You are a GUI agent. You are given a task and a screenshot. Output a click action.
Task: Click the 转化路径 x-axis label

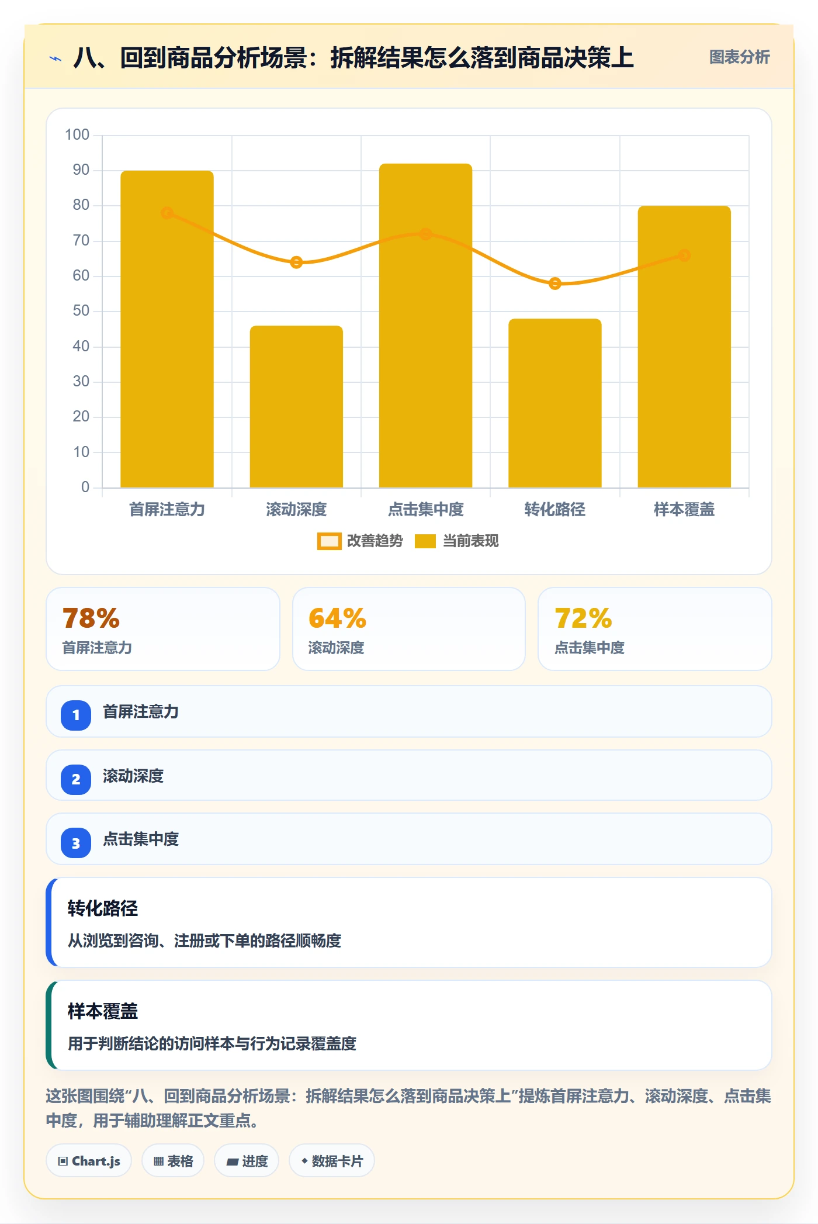[555, 510]
